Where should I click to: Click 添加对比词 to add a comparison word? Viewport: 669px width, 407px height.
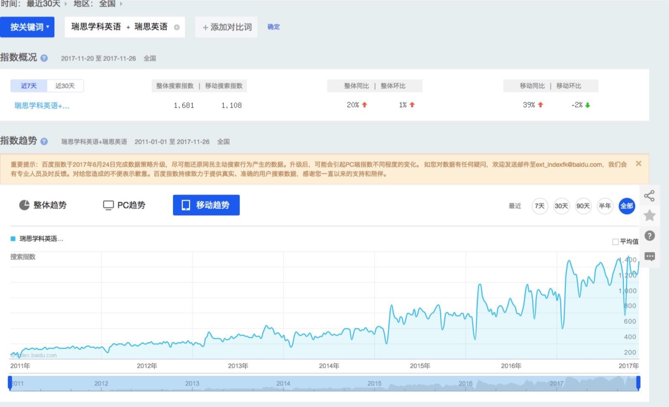pyautogui.click(x=226, y=27)
